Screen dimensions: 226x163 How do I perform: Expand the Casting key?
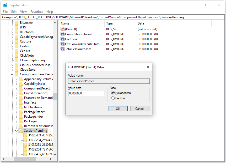pyautogui.click(x=12, y=46)
